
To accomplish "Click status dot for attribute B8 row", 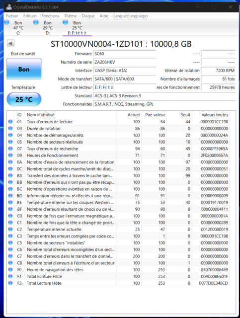I will 10,175.
